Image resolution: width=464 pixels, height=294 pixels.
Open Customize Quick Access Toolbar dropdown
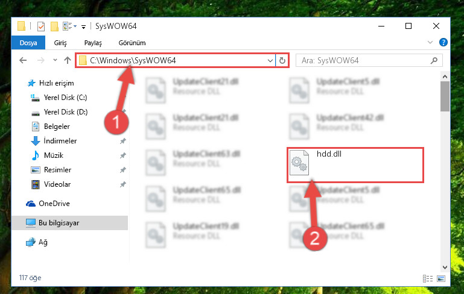tap(84, 27)
